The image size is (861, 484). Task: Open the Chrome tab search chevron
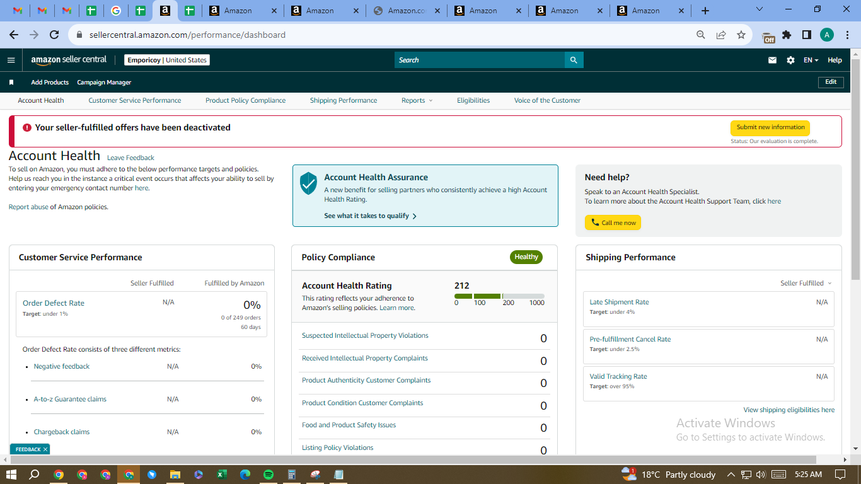tap(759, 9)
